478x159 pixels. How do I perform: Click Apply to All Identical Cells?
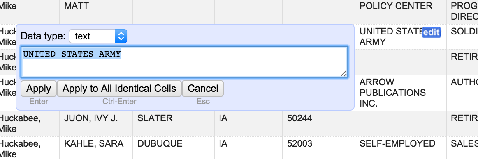[119, 89]
